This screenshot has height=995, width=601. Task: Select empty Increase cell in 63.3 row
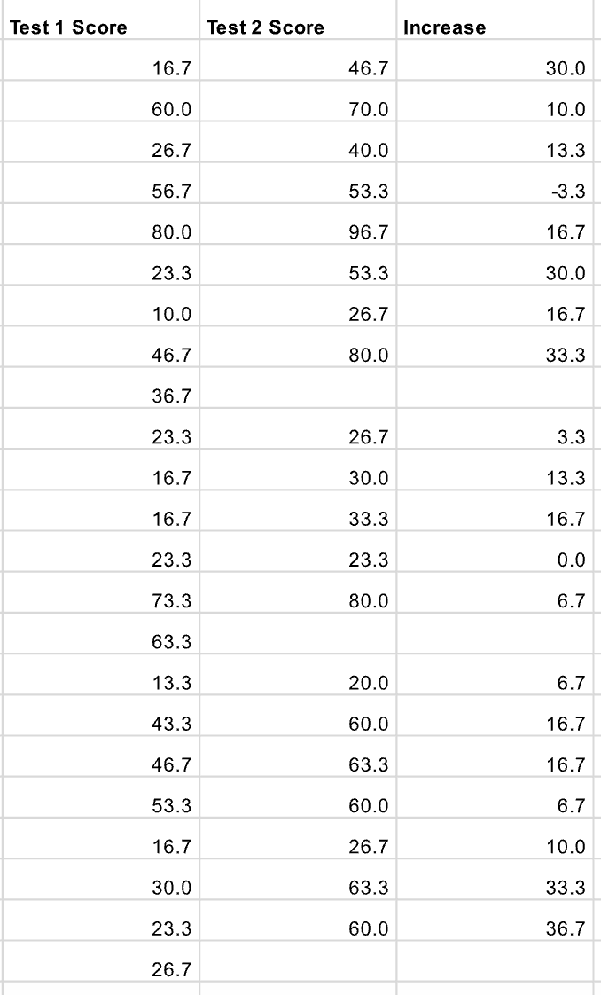(495, 641)
